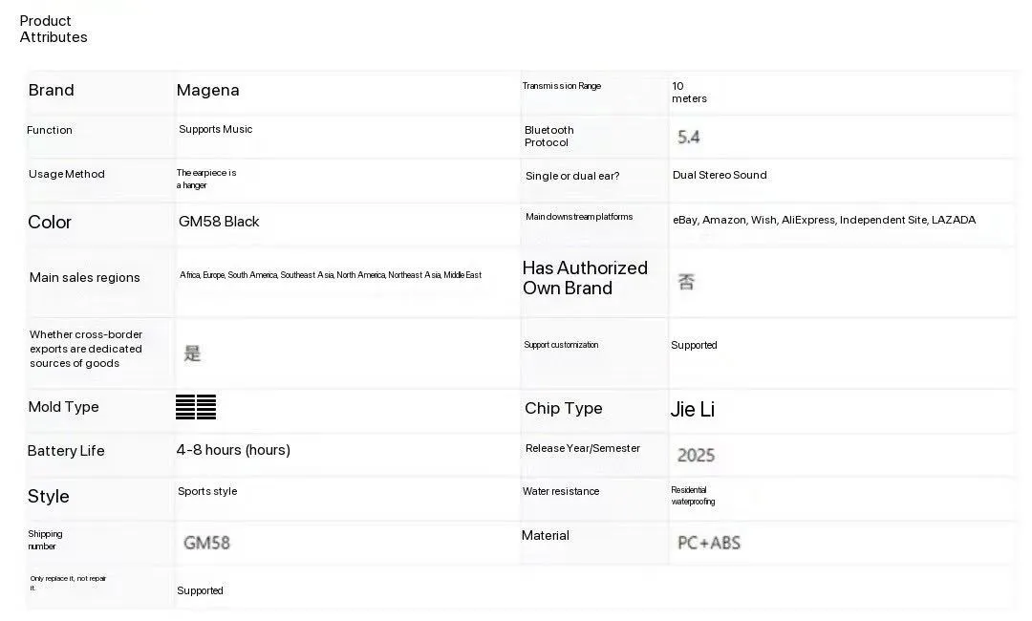This screenshot has width=1032, height=621.
Task: Select the Supports Music function value
Action: [216, 130]
